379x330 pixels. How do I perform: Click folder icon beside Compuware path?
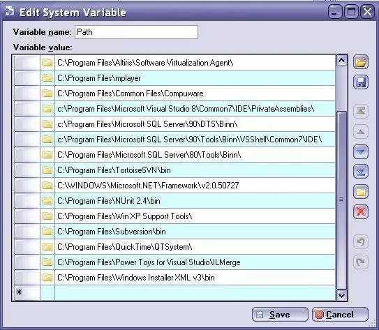pos(47,93)
